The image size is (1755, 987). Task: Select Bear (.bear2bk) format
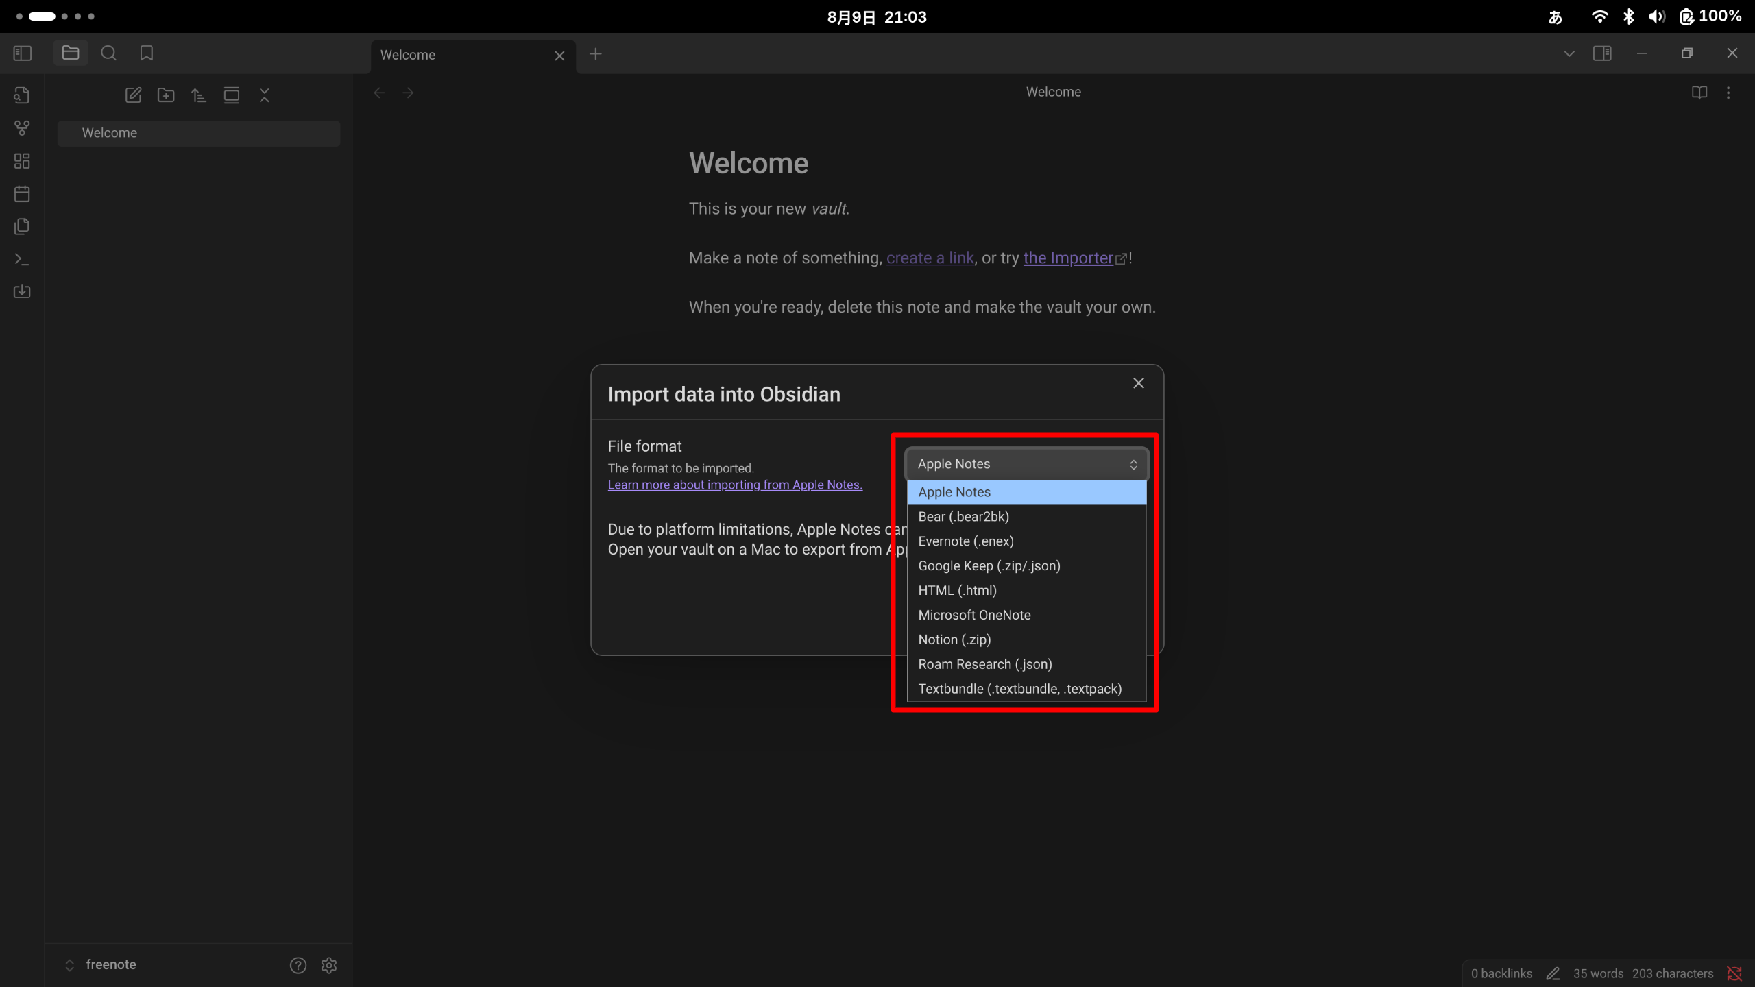[x=1026, y=517]
